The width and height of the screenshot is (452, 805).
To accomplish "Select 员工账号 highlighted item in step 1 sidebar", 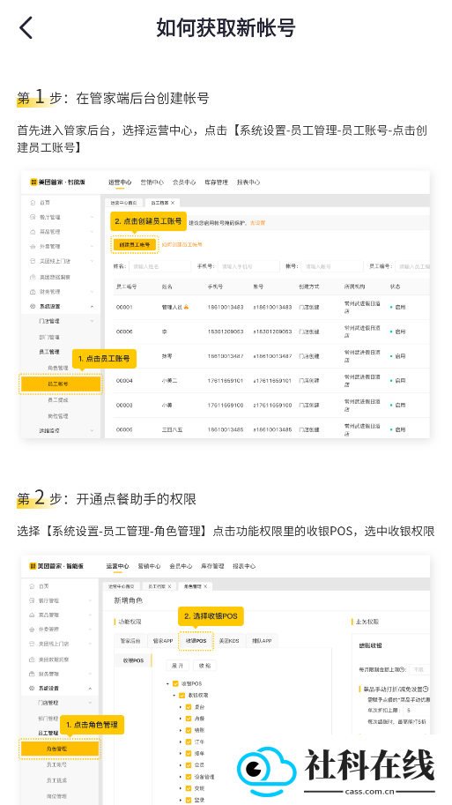I will click(x=61, y=384).
